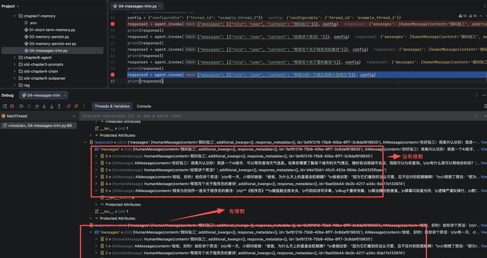Screen dimensions: 487x258
Task: Open the debug toolbar overflow menu
Action: click(x=84, y=106)
